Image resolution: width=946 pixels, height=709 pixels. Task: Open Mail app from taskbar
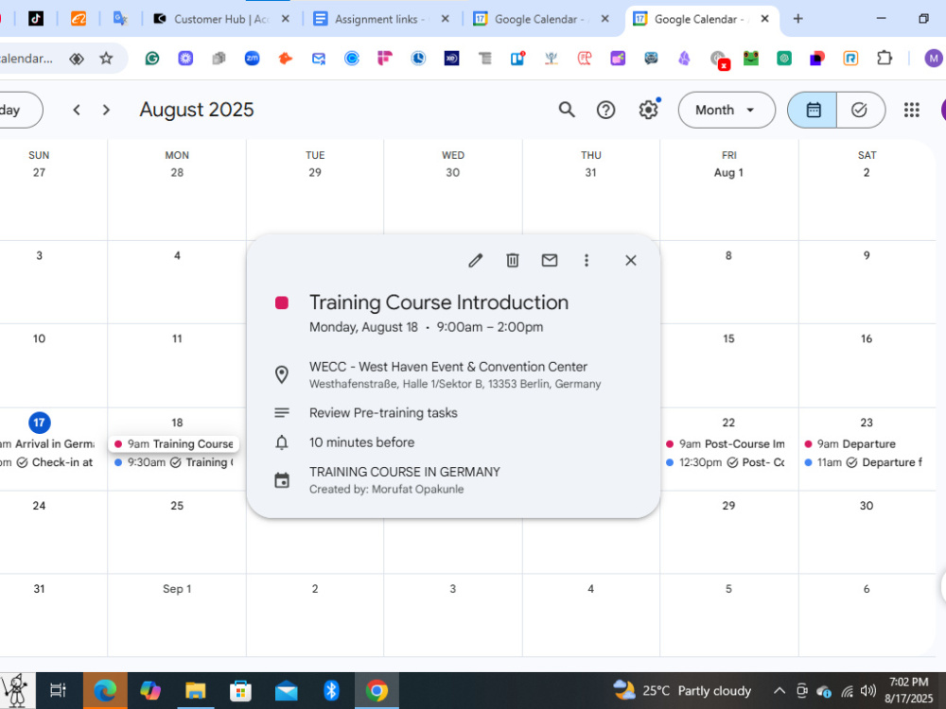pyautogui.click(x=286, y=690)
